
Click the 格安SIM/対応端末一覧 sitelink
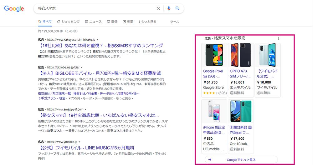pyautogui.click(x=54, y=93)
